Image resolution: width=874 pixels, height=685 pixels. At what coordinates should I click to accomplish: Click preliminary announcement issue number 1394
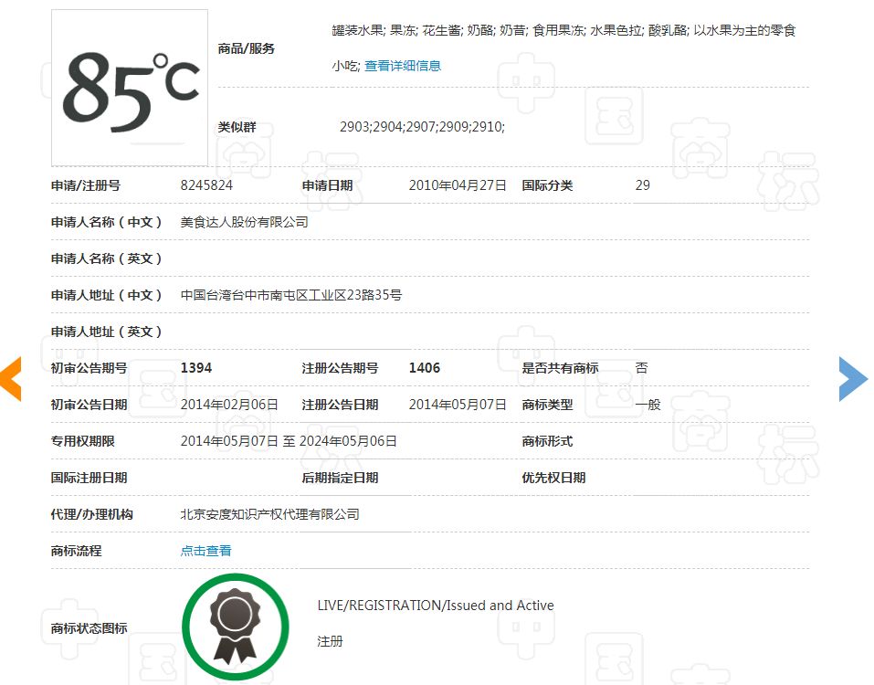196,368
